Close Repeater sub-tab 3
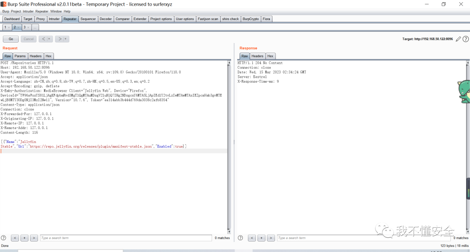 (x=28, y=27)
